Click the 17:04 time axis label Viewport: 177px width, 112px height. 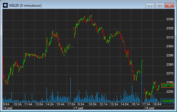pos(71,104)
